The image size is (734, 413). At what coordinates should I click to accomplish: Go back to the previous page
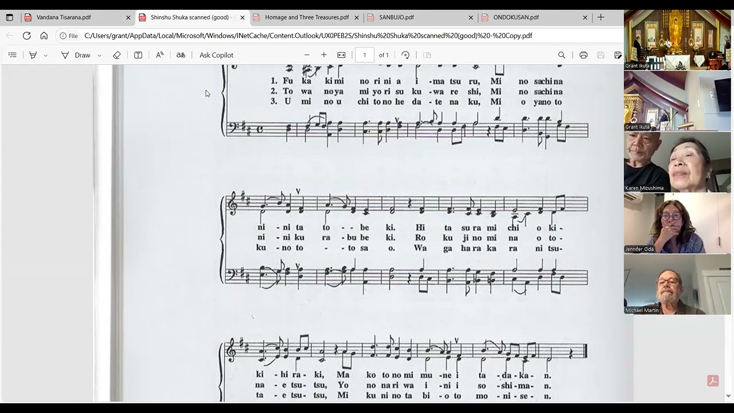coord(10,36)
